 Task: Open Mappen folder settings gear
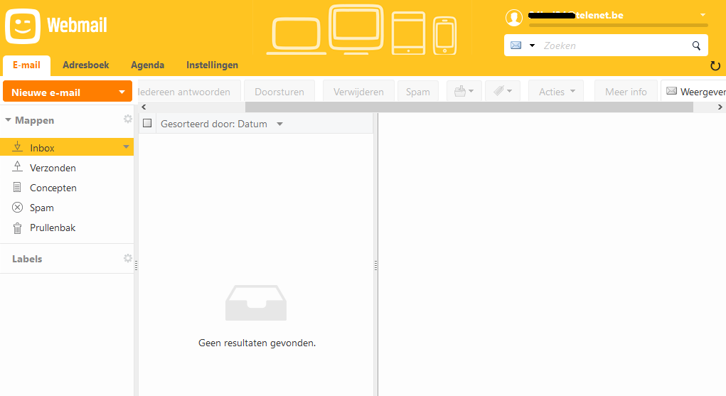[128, 119]
